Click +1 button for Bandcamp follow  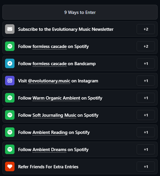coord(146,63)
